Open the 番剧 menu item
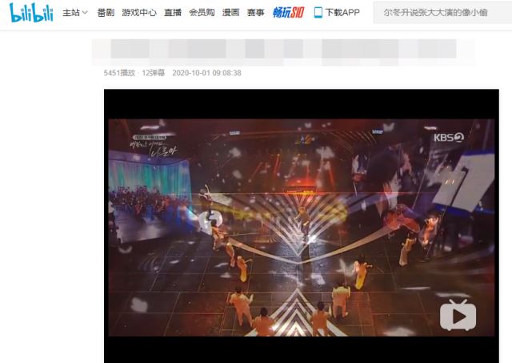Image resolution: width=512 pixels, height=363 pixels. [106, 13]
